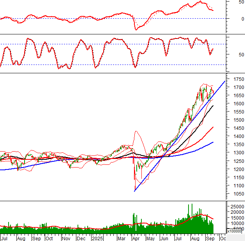Click the Jun month label on the time axis
Screen dimensions: 245x241
coord(164,239)
